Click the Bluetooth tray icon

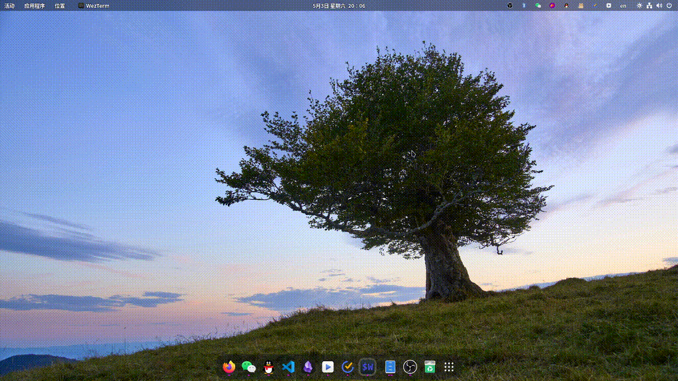(x=524, y=5)
